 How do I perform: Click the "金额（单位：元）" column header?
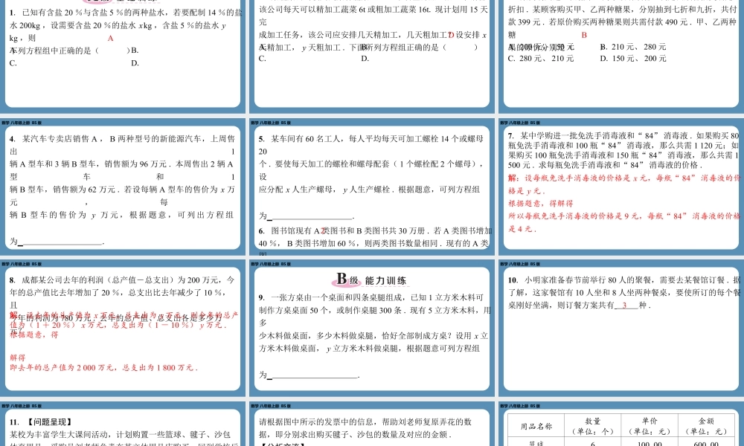(x=706, y=425)
